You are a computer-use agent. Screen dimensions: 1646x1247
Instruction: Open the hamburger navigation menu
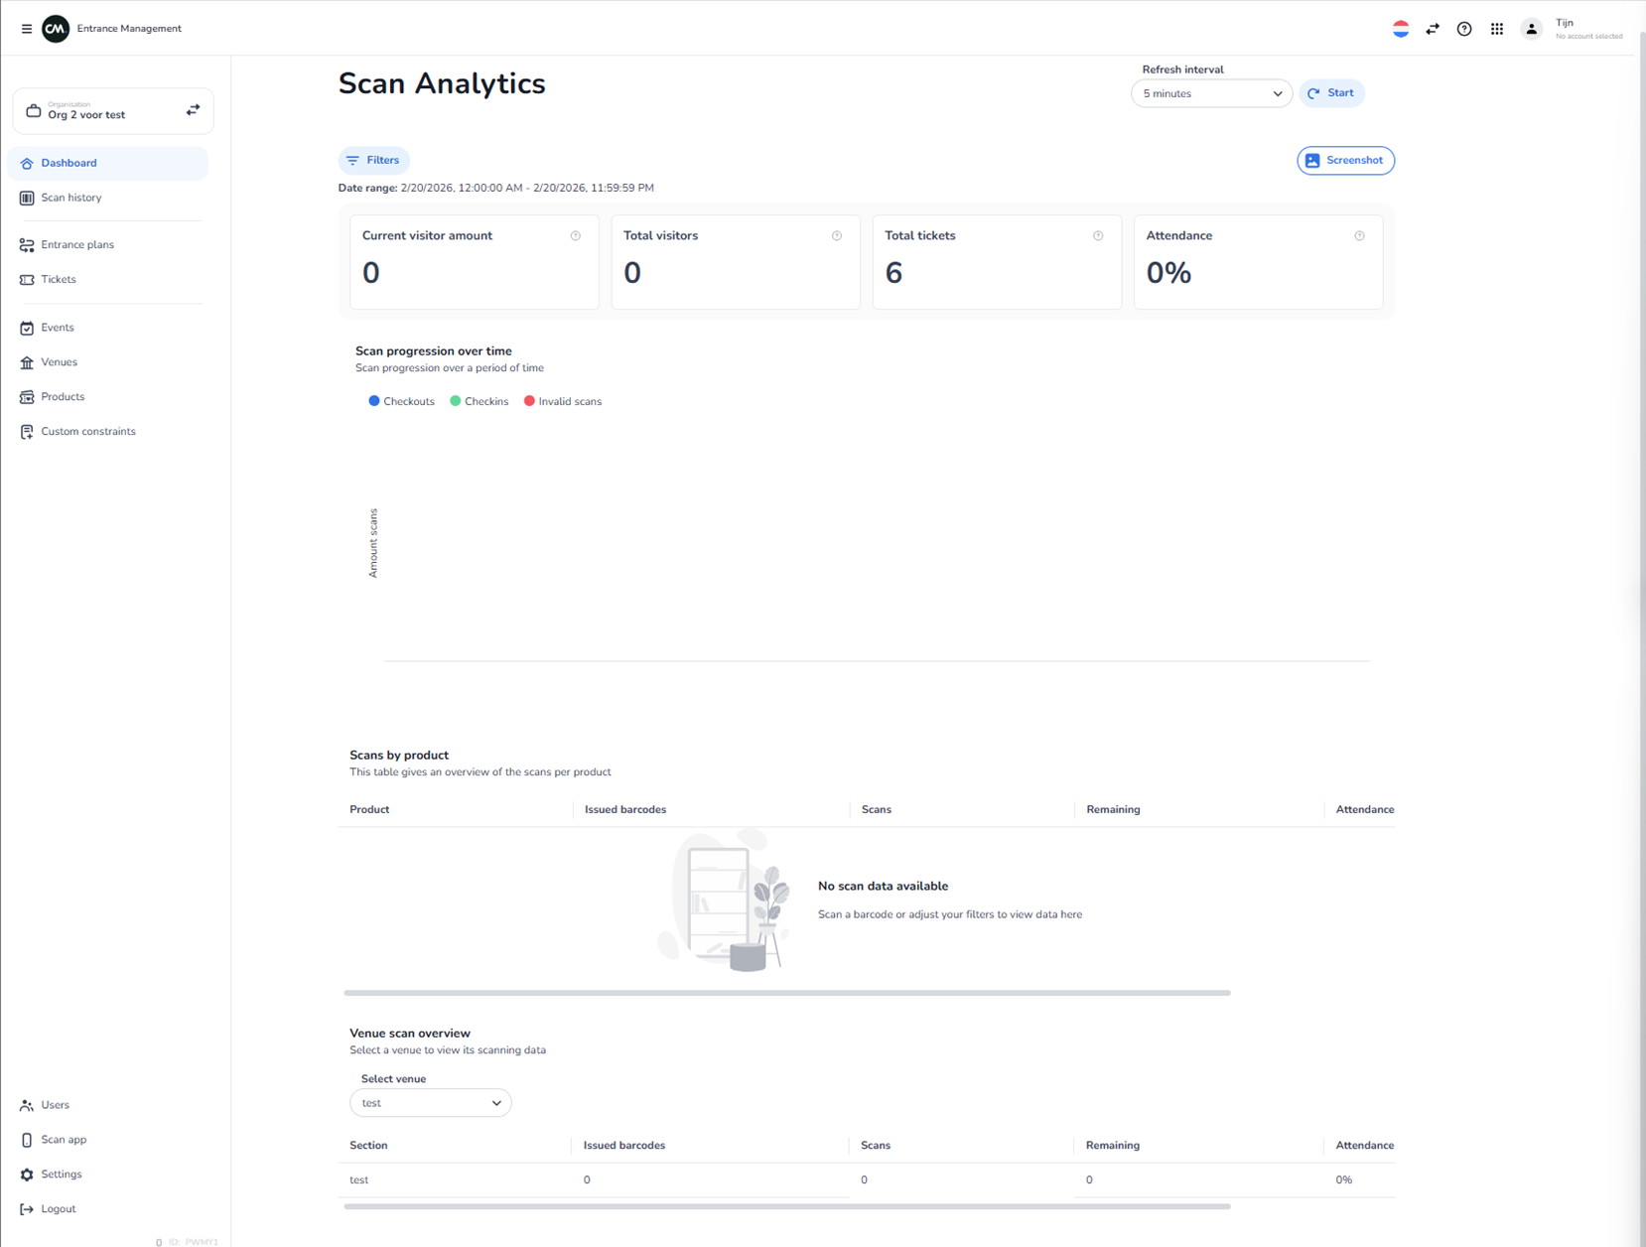click(x=27, y=29)
